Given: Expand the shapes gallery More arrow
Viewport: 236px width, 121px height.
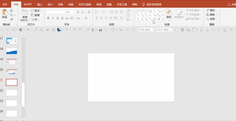Looking at the screenshot, I should tap(163, 19).
